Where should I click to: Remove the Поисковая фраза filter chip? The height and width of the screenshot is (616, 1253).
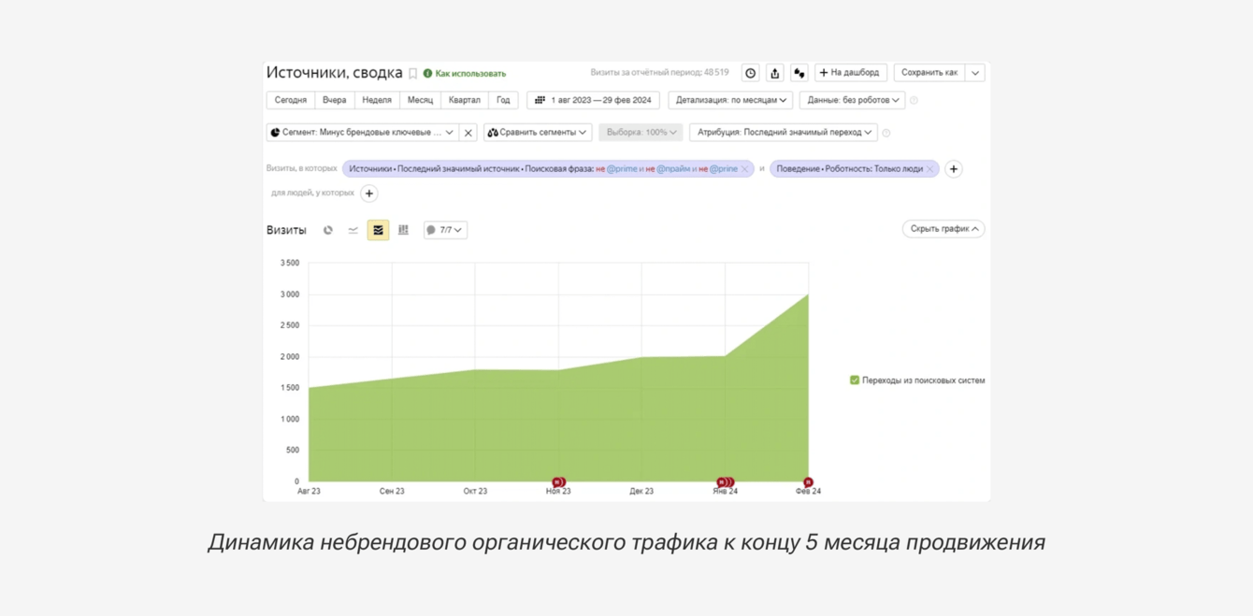tap(744, 169)
